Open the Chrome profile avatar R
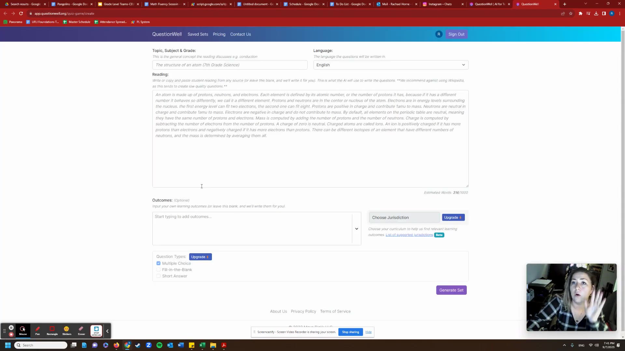 [x=612, y=13]
